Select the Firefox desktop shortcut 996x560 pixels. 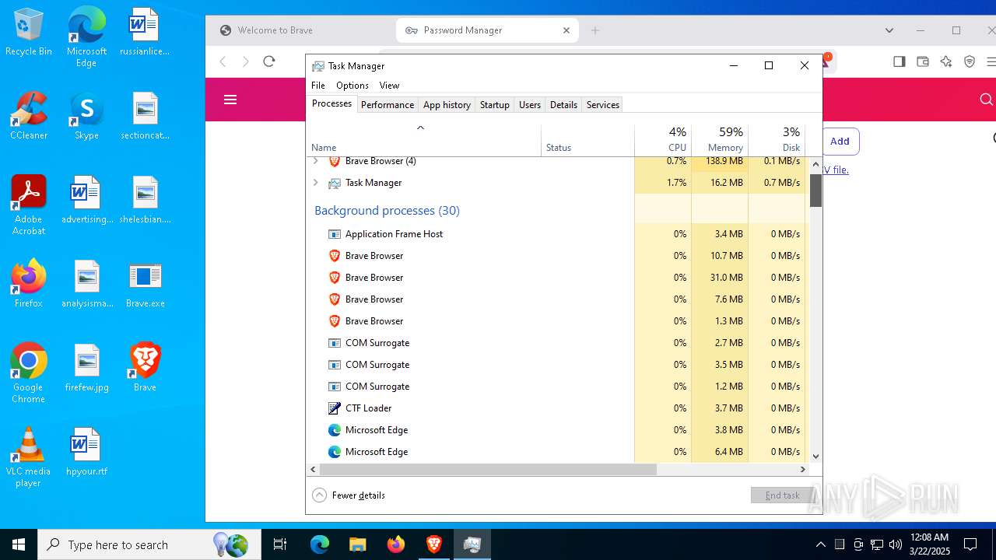click(x=29, y=284)
